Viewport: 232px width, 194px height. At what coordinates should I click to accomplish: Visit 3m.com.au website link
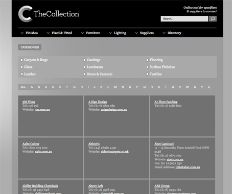[x=42, y=110]
